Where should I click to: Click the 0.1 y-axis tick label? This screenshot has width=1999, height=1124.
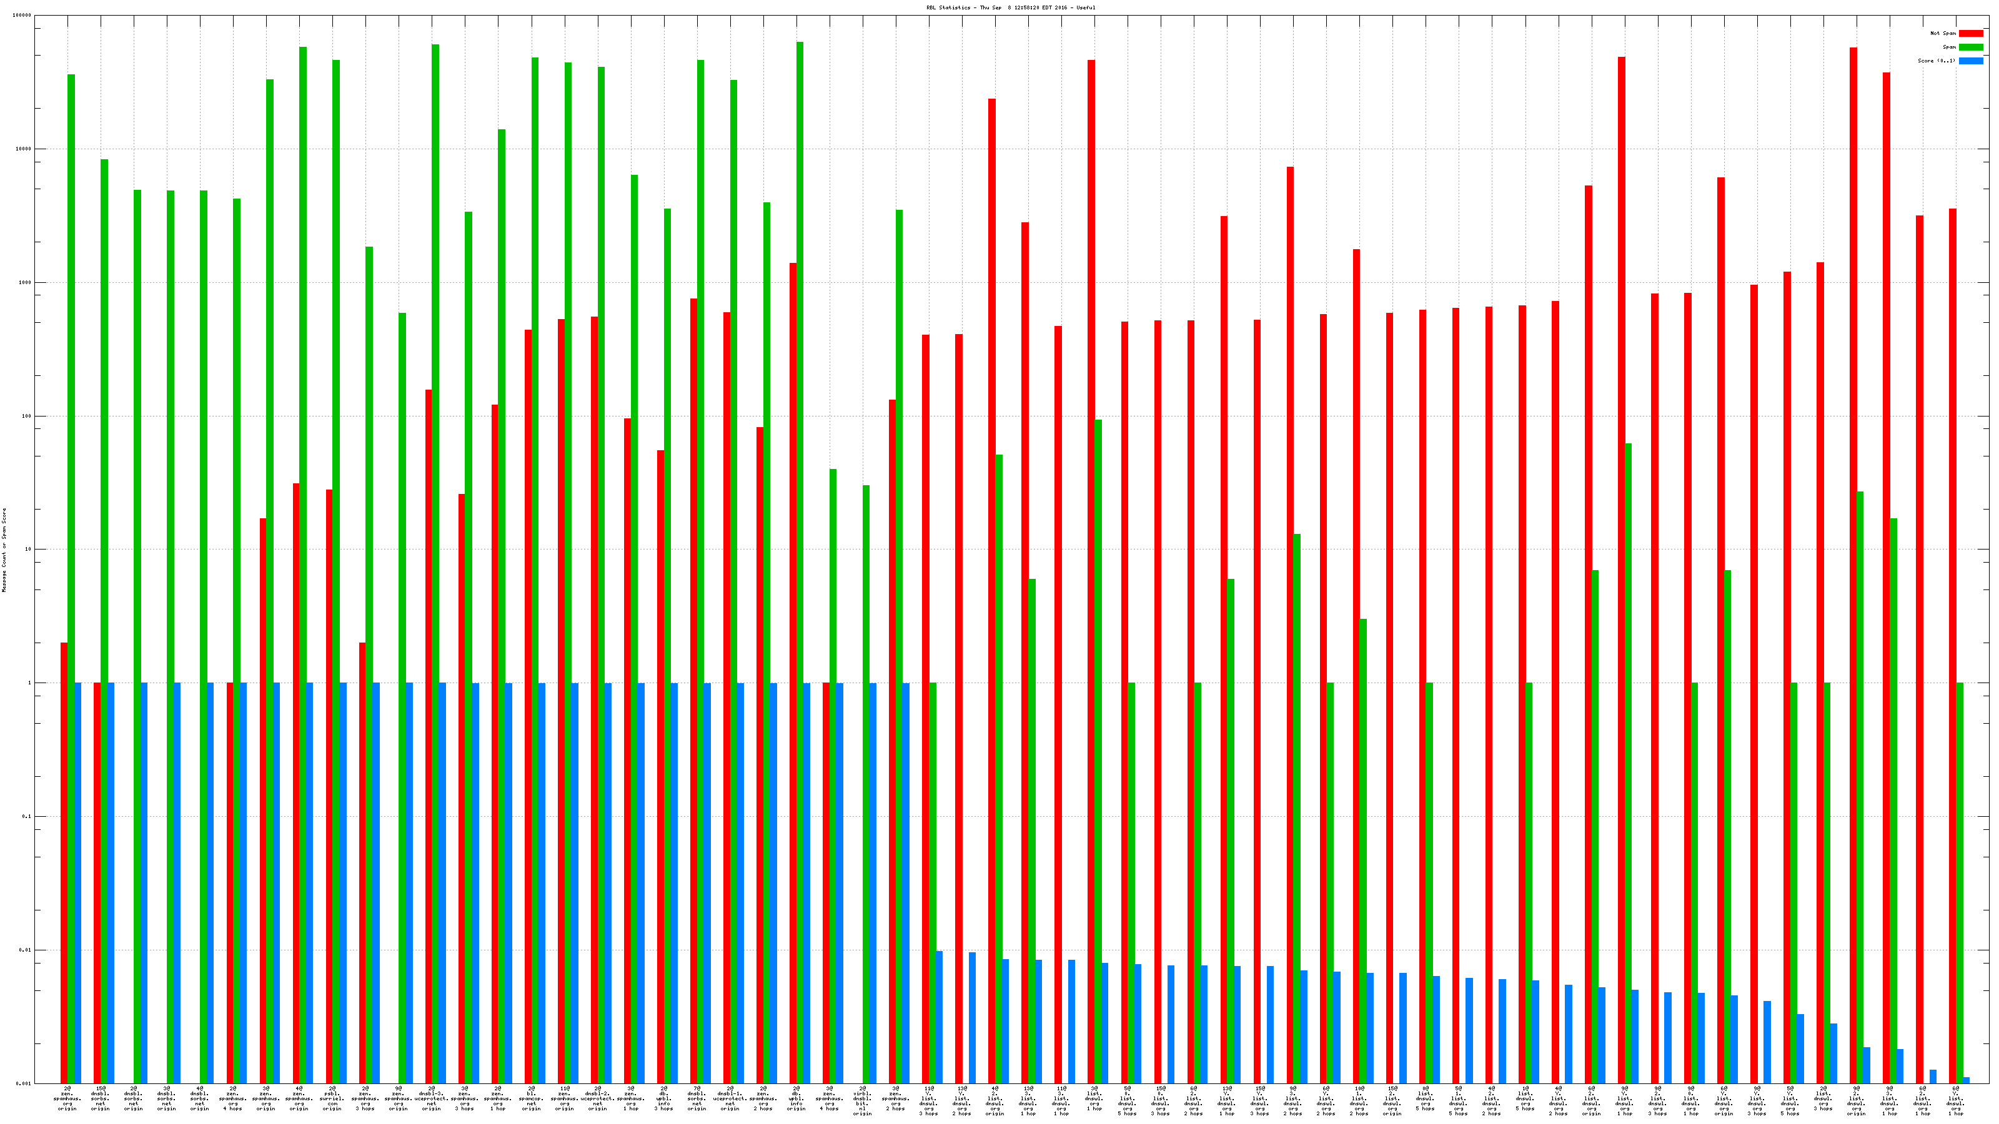point(26,816)
